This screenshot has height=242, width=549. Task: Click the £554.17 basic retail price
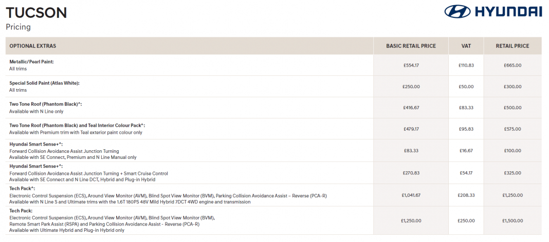tap(411, 65)
